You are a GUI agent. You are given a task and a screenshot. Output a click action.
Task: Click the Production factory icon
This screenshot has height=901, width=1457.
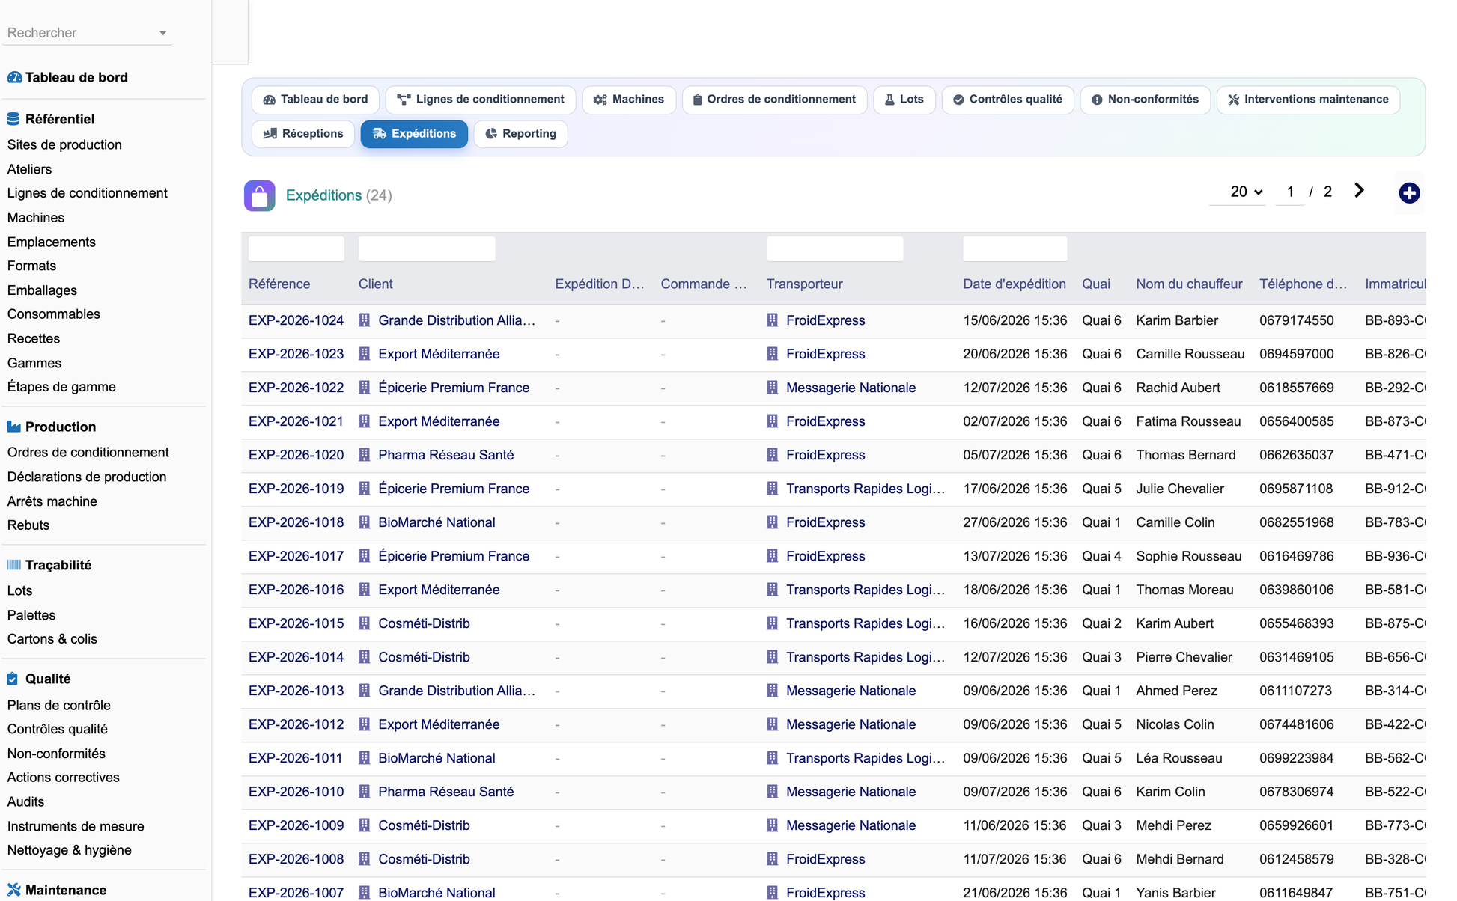[13, 427]
